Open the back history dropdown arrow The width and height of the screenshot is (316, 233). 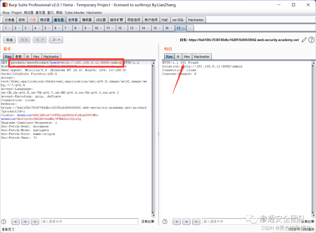[x=43, y=40]
